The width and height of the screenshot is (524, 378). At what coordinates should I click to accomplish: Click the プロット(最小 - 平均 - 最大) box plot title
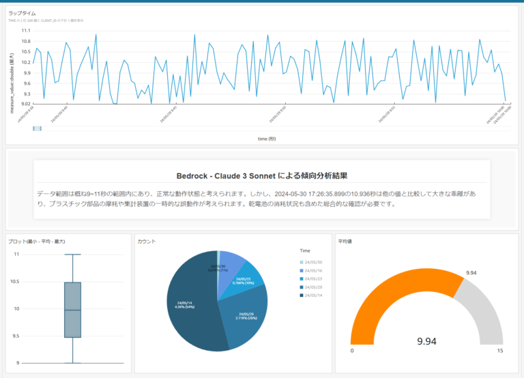[x=37, y=242]
